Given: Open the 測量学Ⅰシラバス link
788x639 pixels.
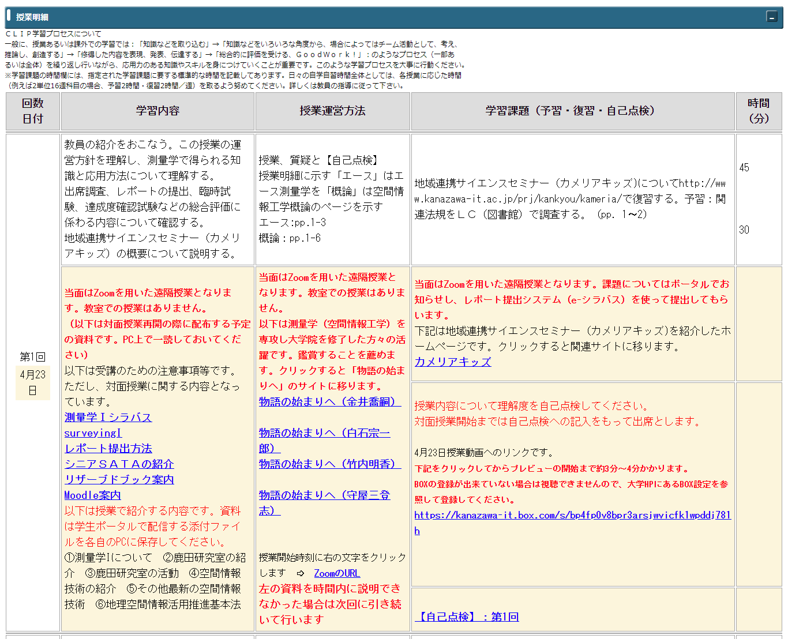Looking at the screenshot, I should 108,417.
